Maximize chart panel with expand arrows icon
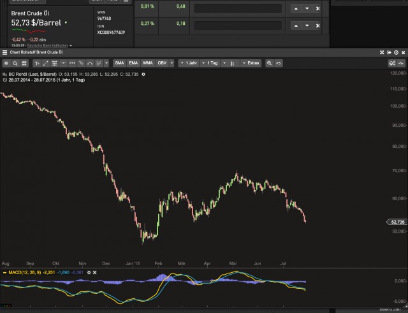 point(382,52)
